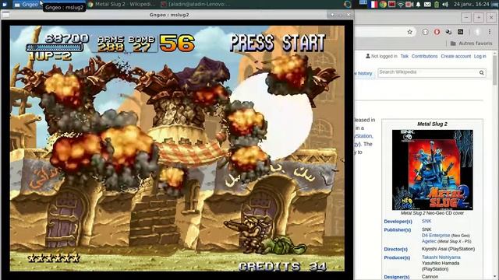Viewport: 499px width, 280px height.
Task: Switch to the View history tab
Action: pyautogui.click(x=363, y=73)
